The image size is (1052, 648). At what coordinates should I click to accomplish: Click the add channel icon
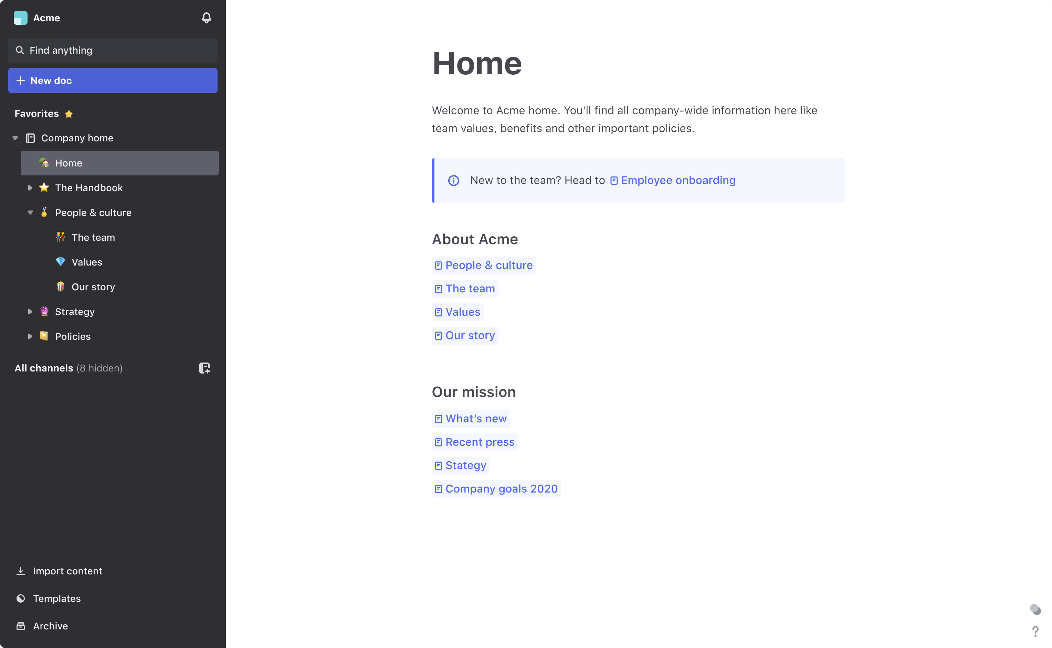pyautogui.click(x=204, y=368)
